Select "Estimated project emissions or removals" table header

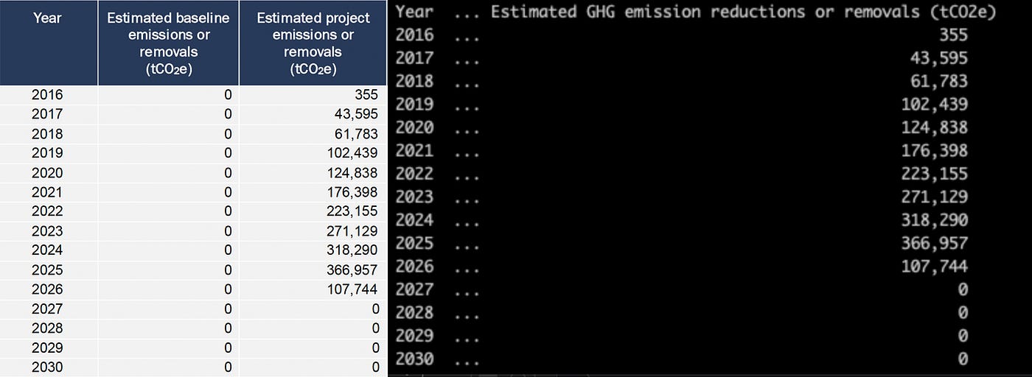point(313,43)
